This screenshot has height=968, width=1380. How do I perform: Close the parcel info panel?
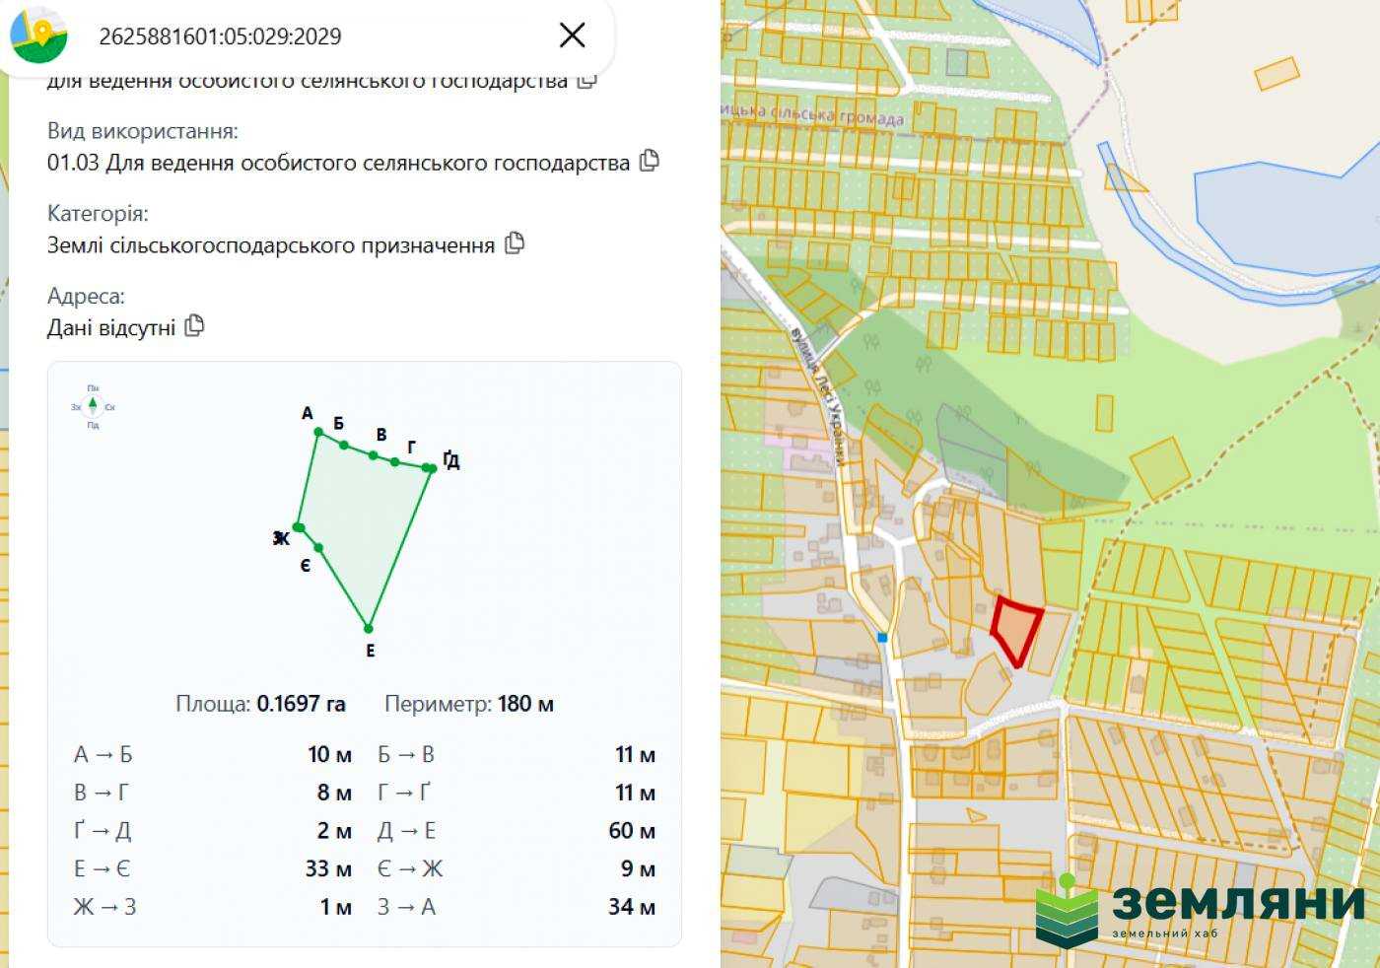pos(572,35)
